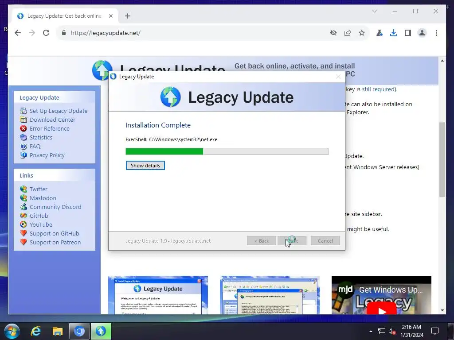The image size is (454, 340).
Task: Open the downloads tray icon
Action: 394,33
